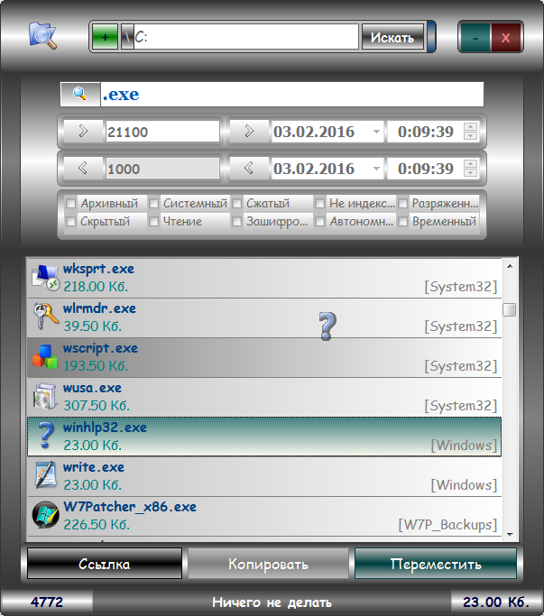The height and width of the screenshot is (616, 544).
Task: Click the wksprt.exe file icon
Action: pos(44,278)
